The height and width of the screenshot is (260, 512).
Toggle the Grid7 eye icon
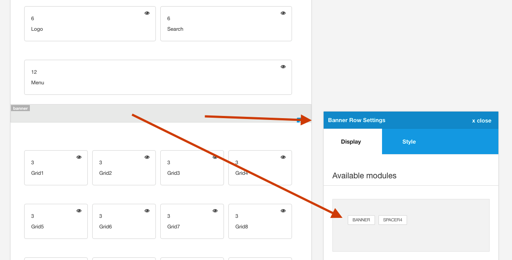point(215,211)
